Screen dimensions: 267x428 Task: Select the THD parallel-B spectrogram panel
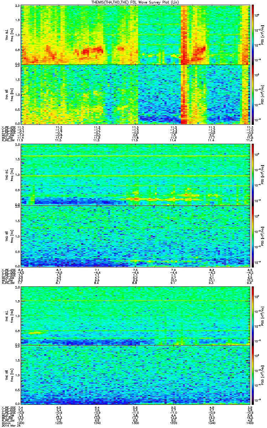pyautogui.click(x=135, y=236)
